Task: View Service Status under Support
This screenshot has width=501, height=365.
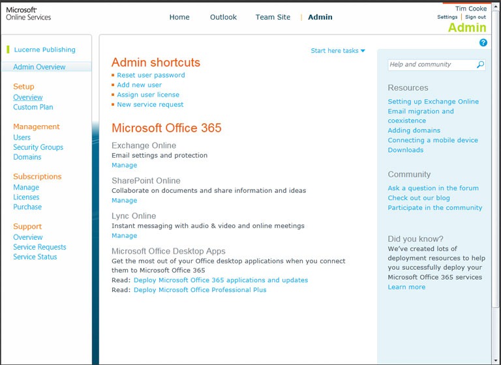Action: pyautogui.click(x=35, y=257)
